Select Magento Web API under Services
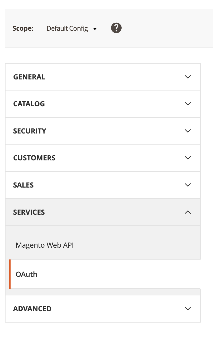 coord(45,245)
